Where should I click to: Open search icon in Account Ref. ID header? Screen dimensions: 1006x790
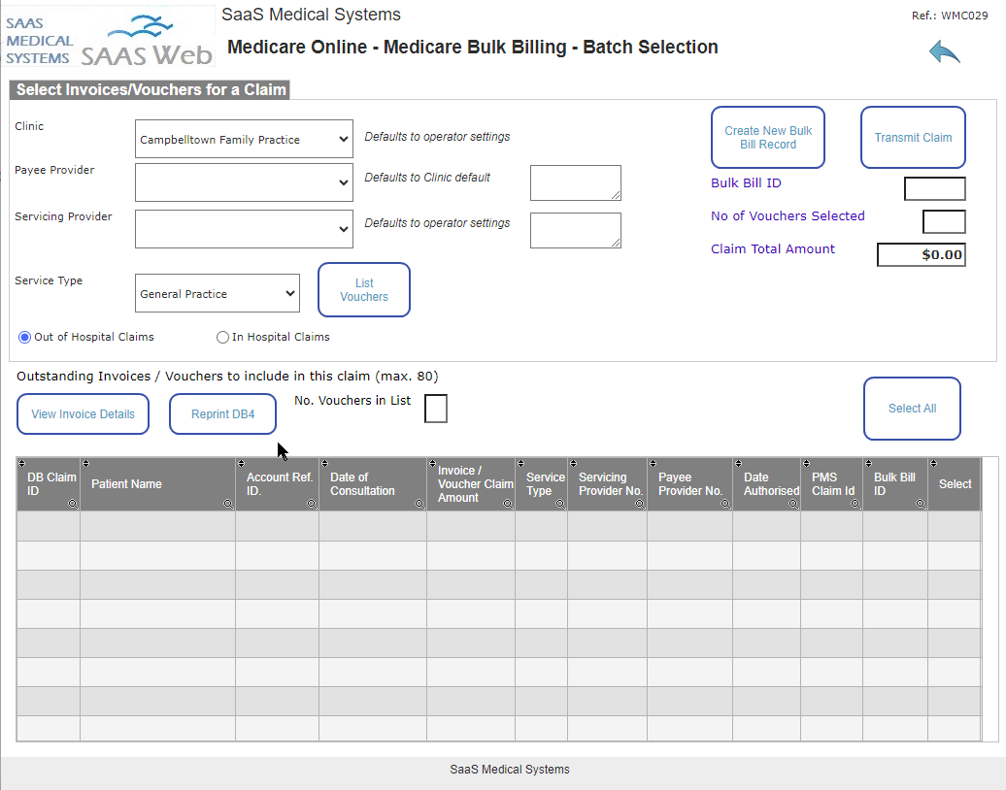[311, 504]
